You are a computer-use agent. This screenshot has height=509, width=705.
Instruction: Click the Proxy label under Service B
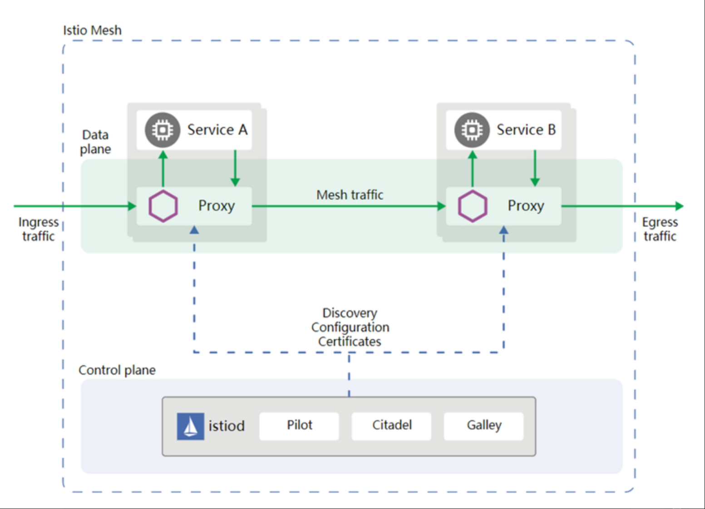pos(526,206)
